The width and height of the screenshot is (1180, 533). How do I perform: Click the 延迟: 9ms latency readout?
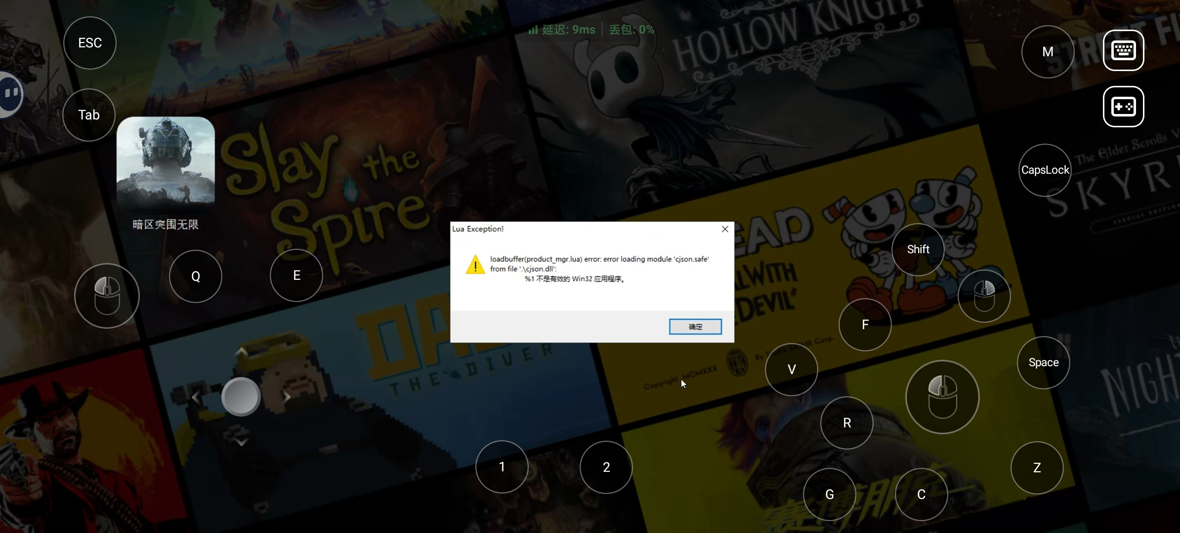click(x=569, y=30)
